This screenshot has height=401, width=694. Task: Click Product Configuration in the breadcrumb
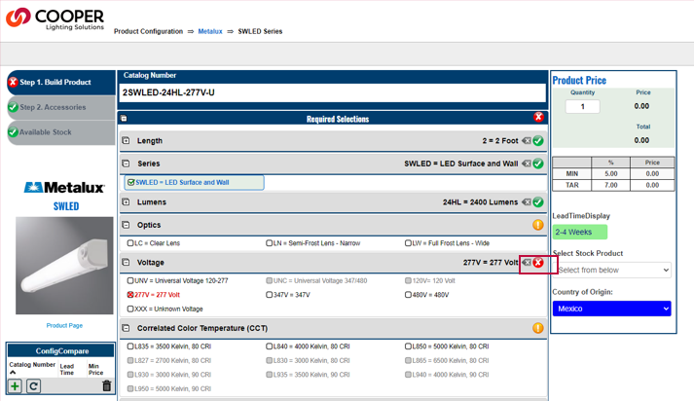point(148,31)
